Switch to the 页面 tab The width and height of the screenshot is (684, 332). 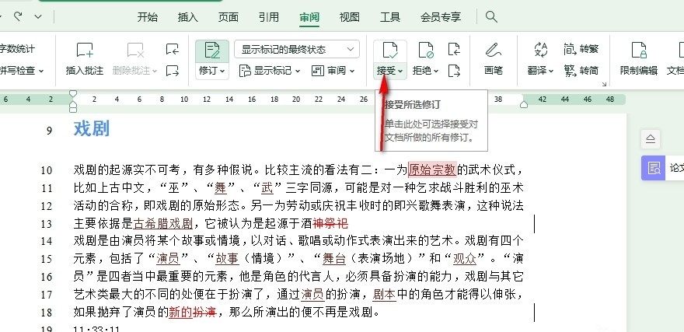pyautogui.click(x=229, y=17)
